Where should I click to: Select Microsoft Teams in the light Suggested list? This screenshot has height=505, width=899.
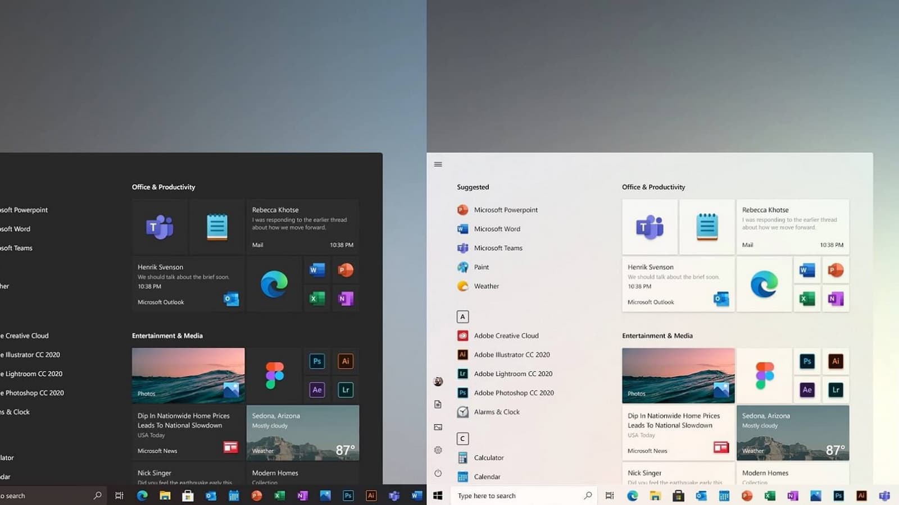pos(489,248)
